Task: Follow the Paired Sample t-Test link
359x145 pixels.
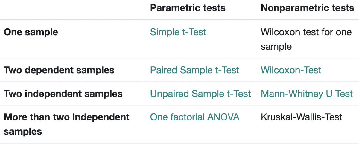Action: coord(194,70)
